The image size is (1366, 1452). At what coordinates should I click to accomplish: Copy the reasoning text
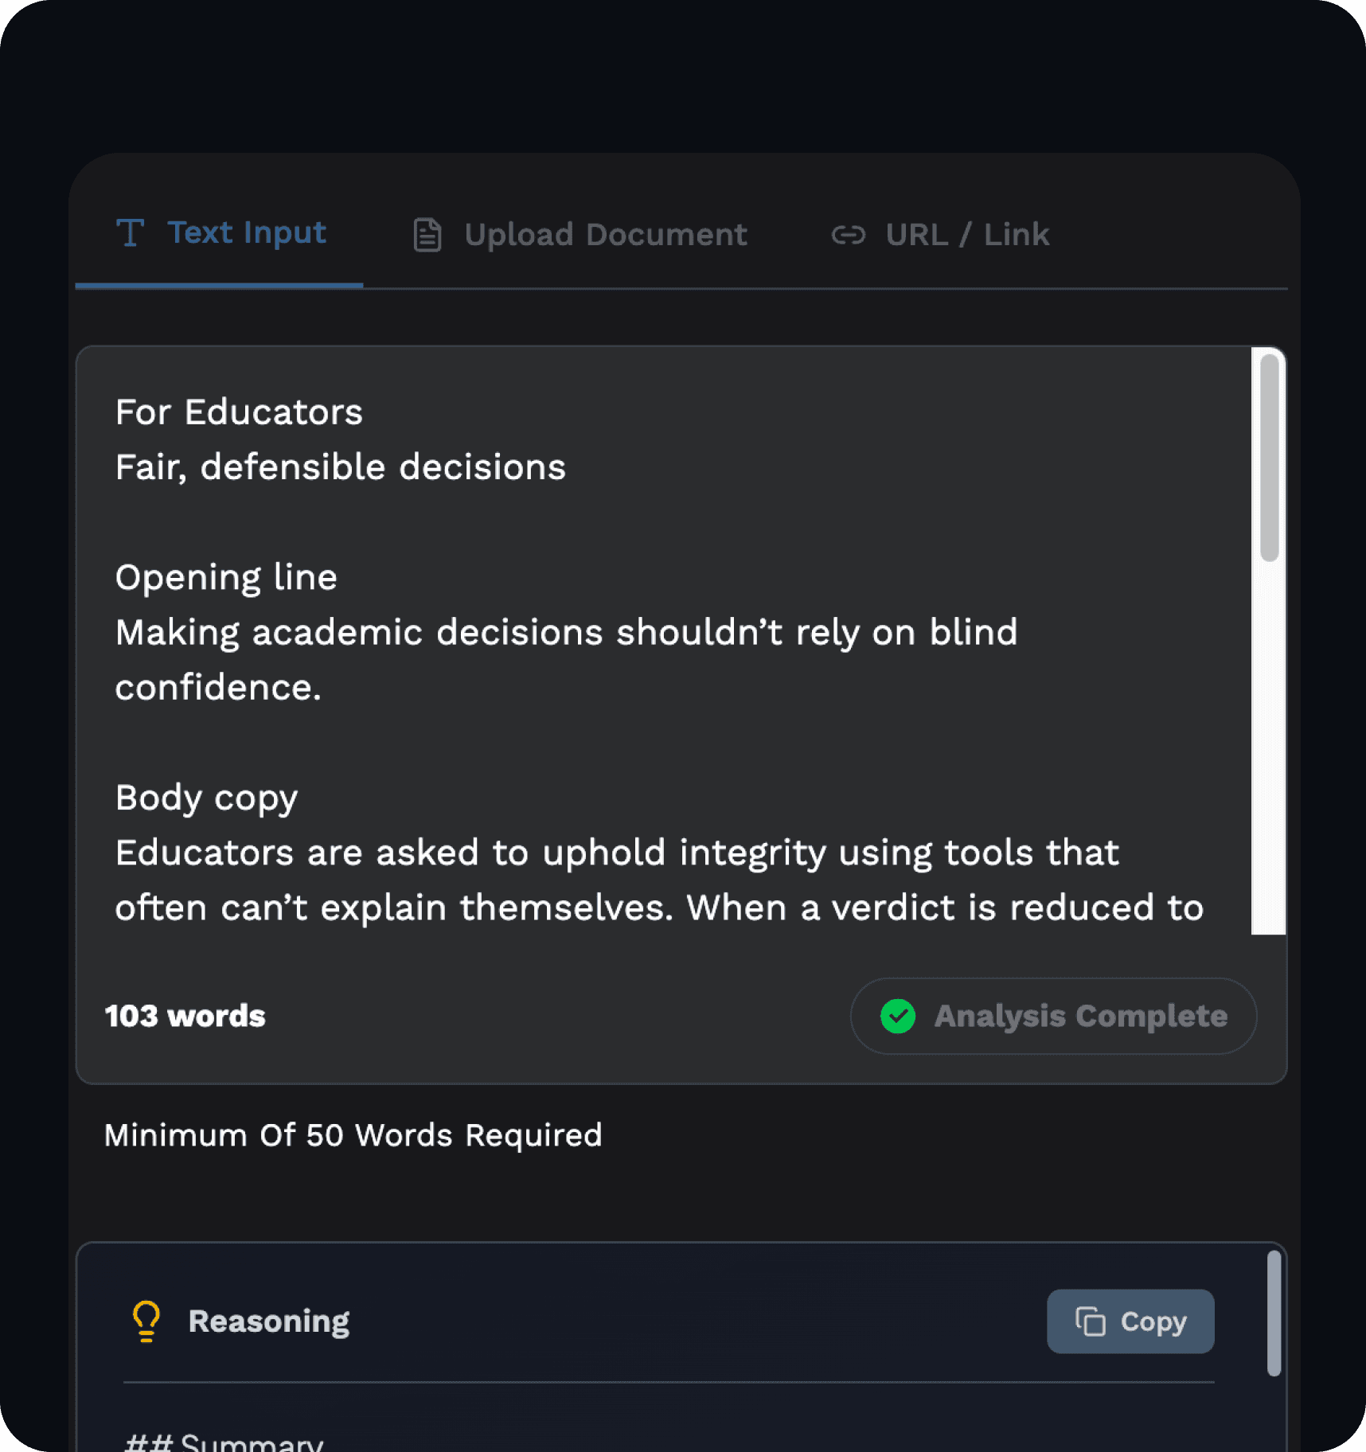click(1130, 1321)
